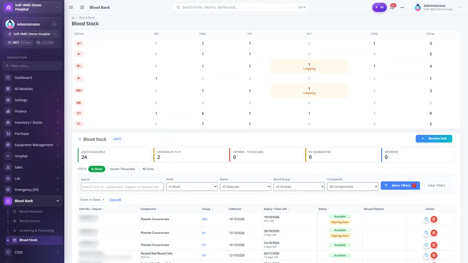468x263 pixels.
Task: Open the Component filter dropdown
Action: tap(352, 187)
